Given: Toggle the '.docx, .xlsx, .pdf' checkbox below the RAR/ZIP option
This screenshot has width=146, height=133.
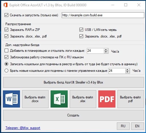Looking at the screenshot, I should [6, 36].
